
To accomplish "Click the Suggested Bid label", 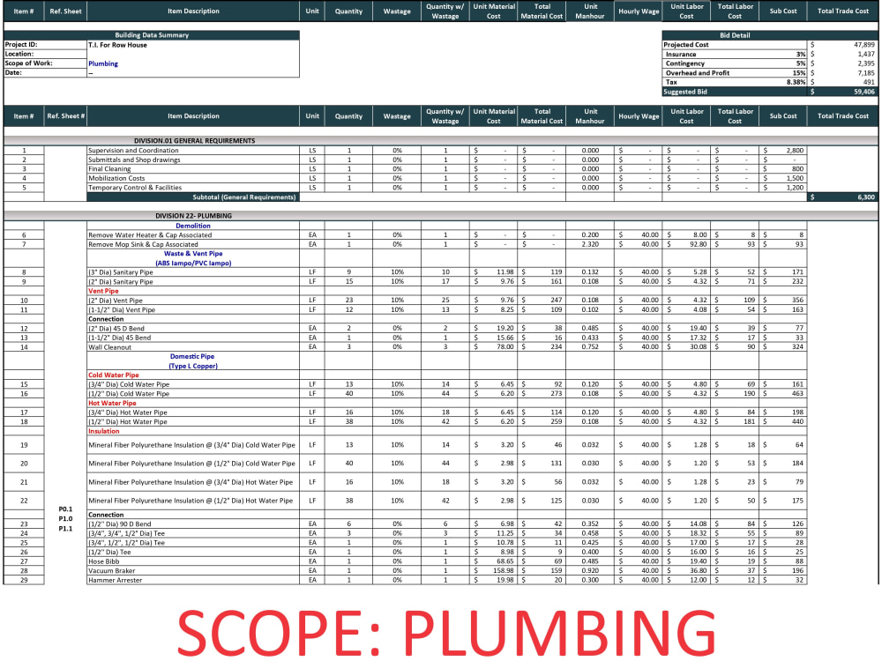I will pos(685,92).
